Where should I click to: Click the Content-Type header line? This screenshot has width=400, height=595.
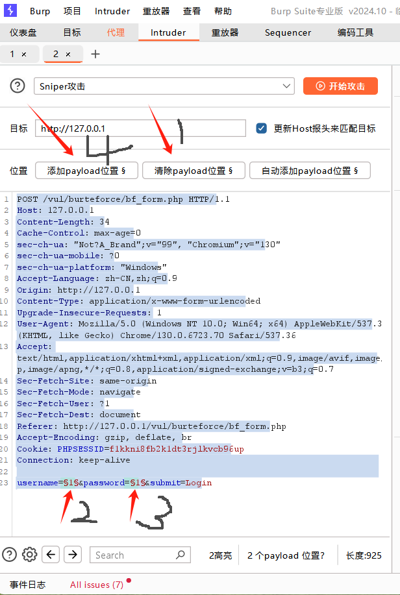click(139, 301)
